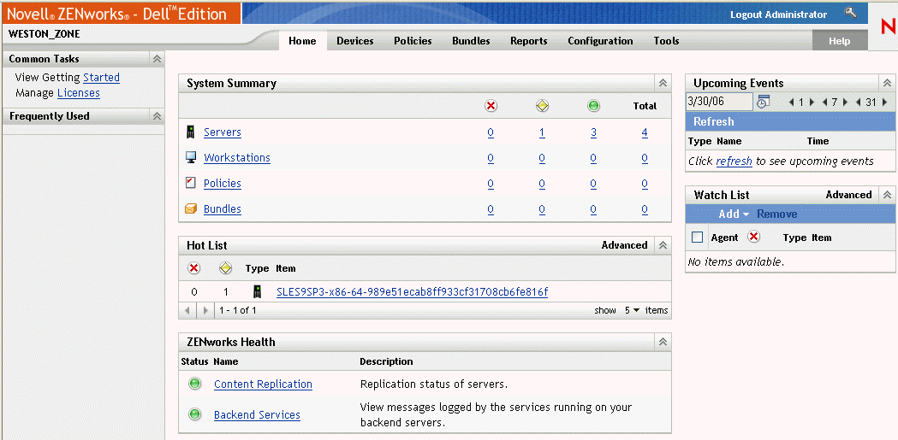The height and width of the screenshot is (440, 898).
Task: Open the show 5 items dropdown
Action: pos(633,310)
